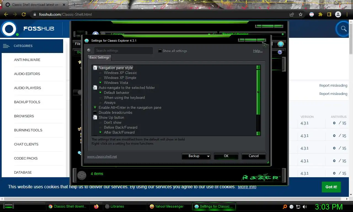Click the Explorer help question-mark icon
Screen dimensions: 353x212
(280, 52)
